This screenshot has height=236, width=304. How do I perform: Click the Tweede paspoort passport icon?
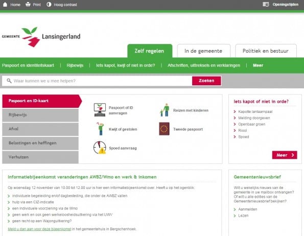164,129
